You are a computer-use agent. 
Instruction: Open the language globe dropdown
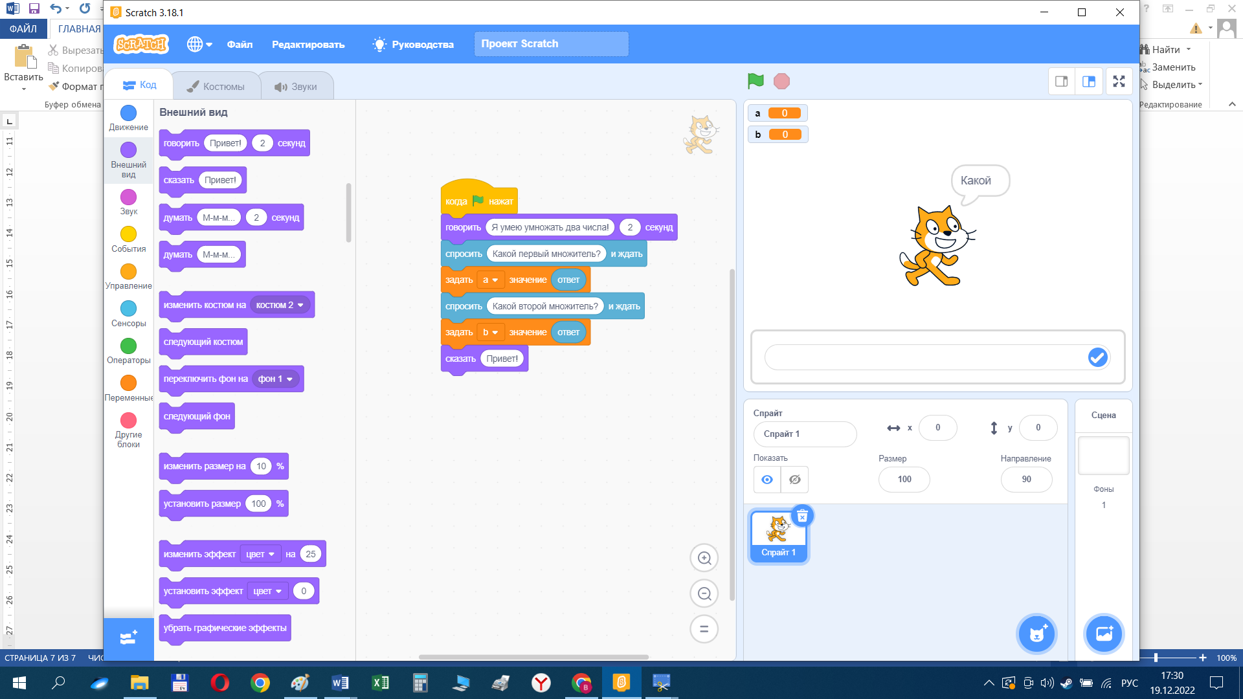coord(199,44)
